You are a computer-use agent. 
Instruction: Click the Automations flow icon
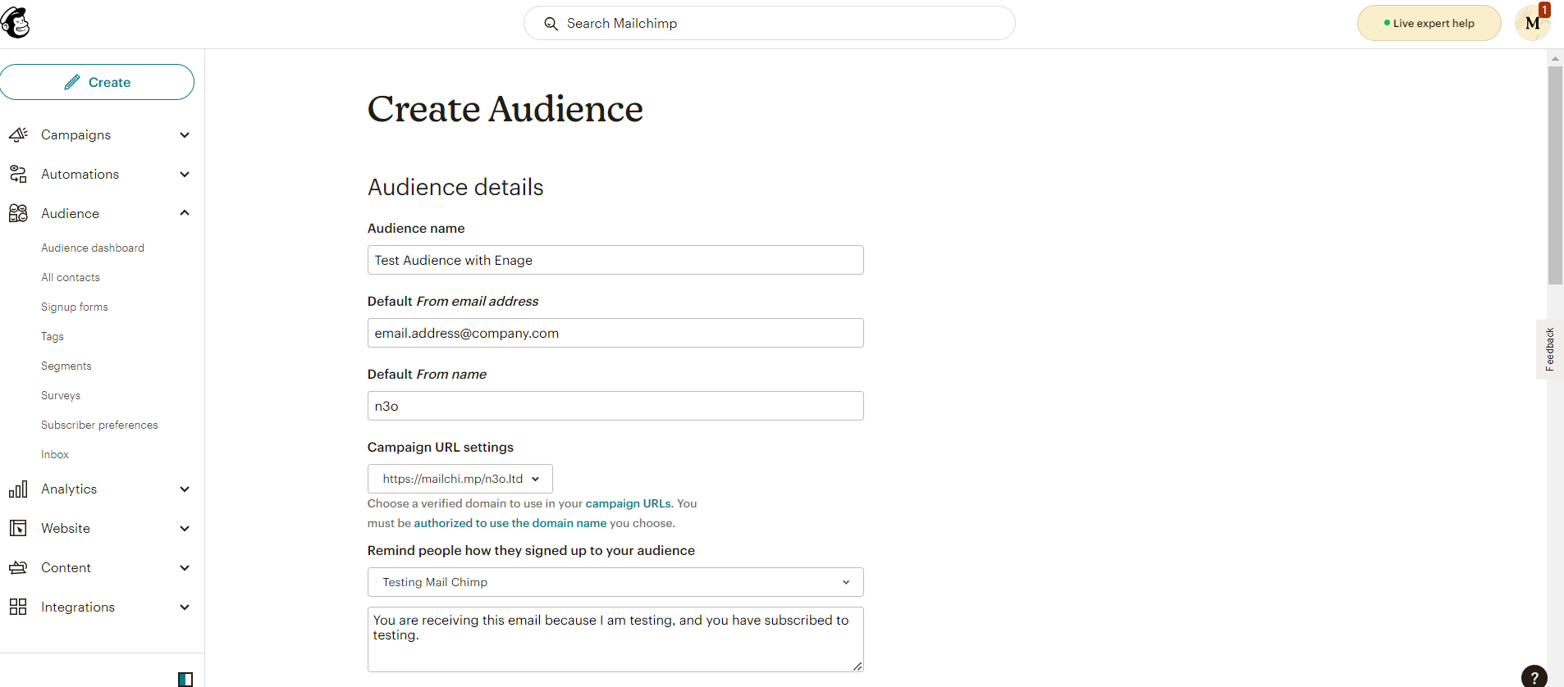tap(18, 174)
